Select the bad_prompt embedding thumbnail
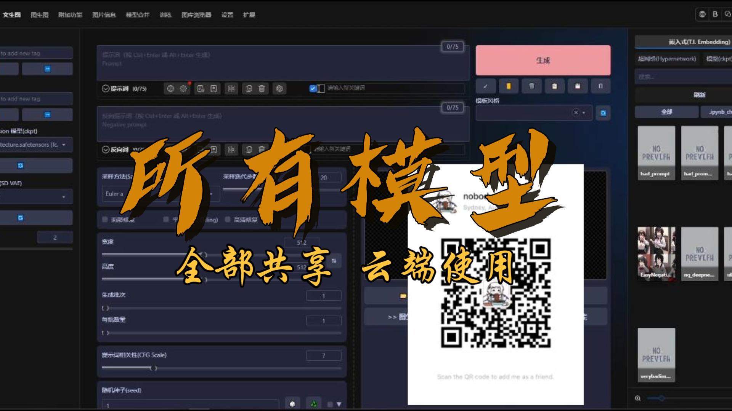The image size is (732, 411). [x=656, y=153]
